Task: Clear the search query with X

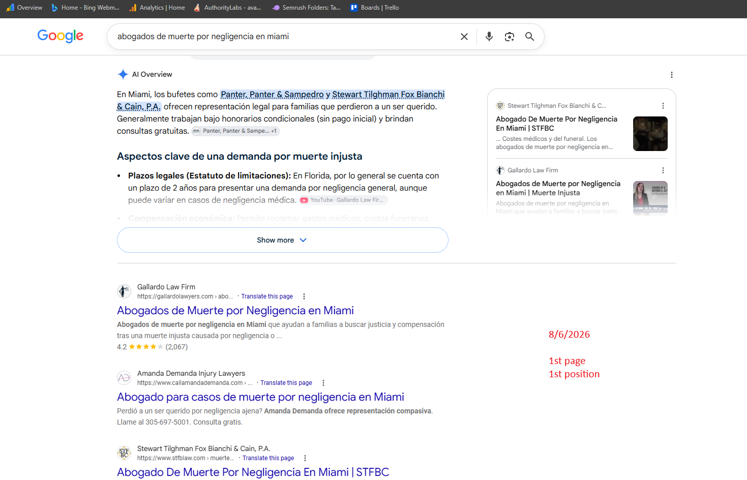Action: [x=464, y=37]
